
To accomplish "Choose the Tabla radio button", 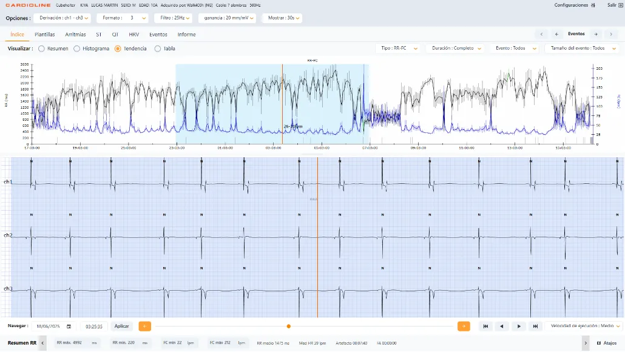I will pos(158,49).
